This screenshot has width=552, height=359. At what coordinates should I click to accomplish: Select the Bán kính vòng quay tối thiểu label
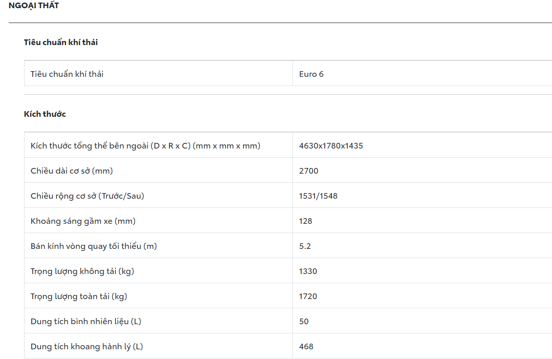pyautogui.click(x=93, y=246)
